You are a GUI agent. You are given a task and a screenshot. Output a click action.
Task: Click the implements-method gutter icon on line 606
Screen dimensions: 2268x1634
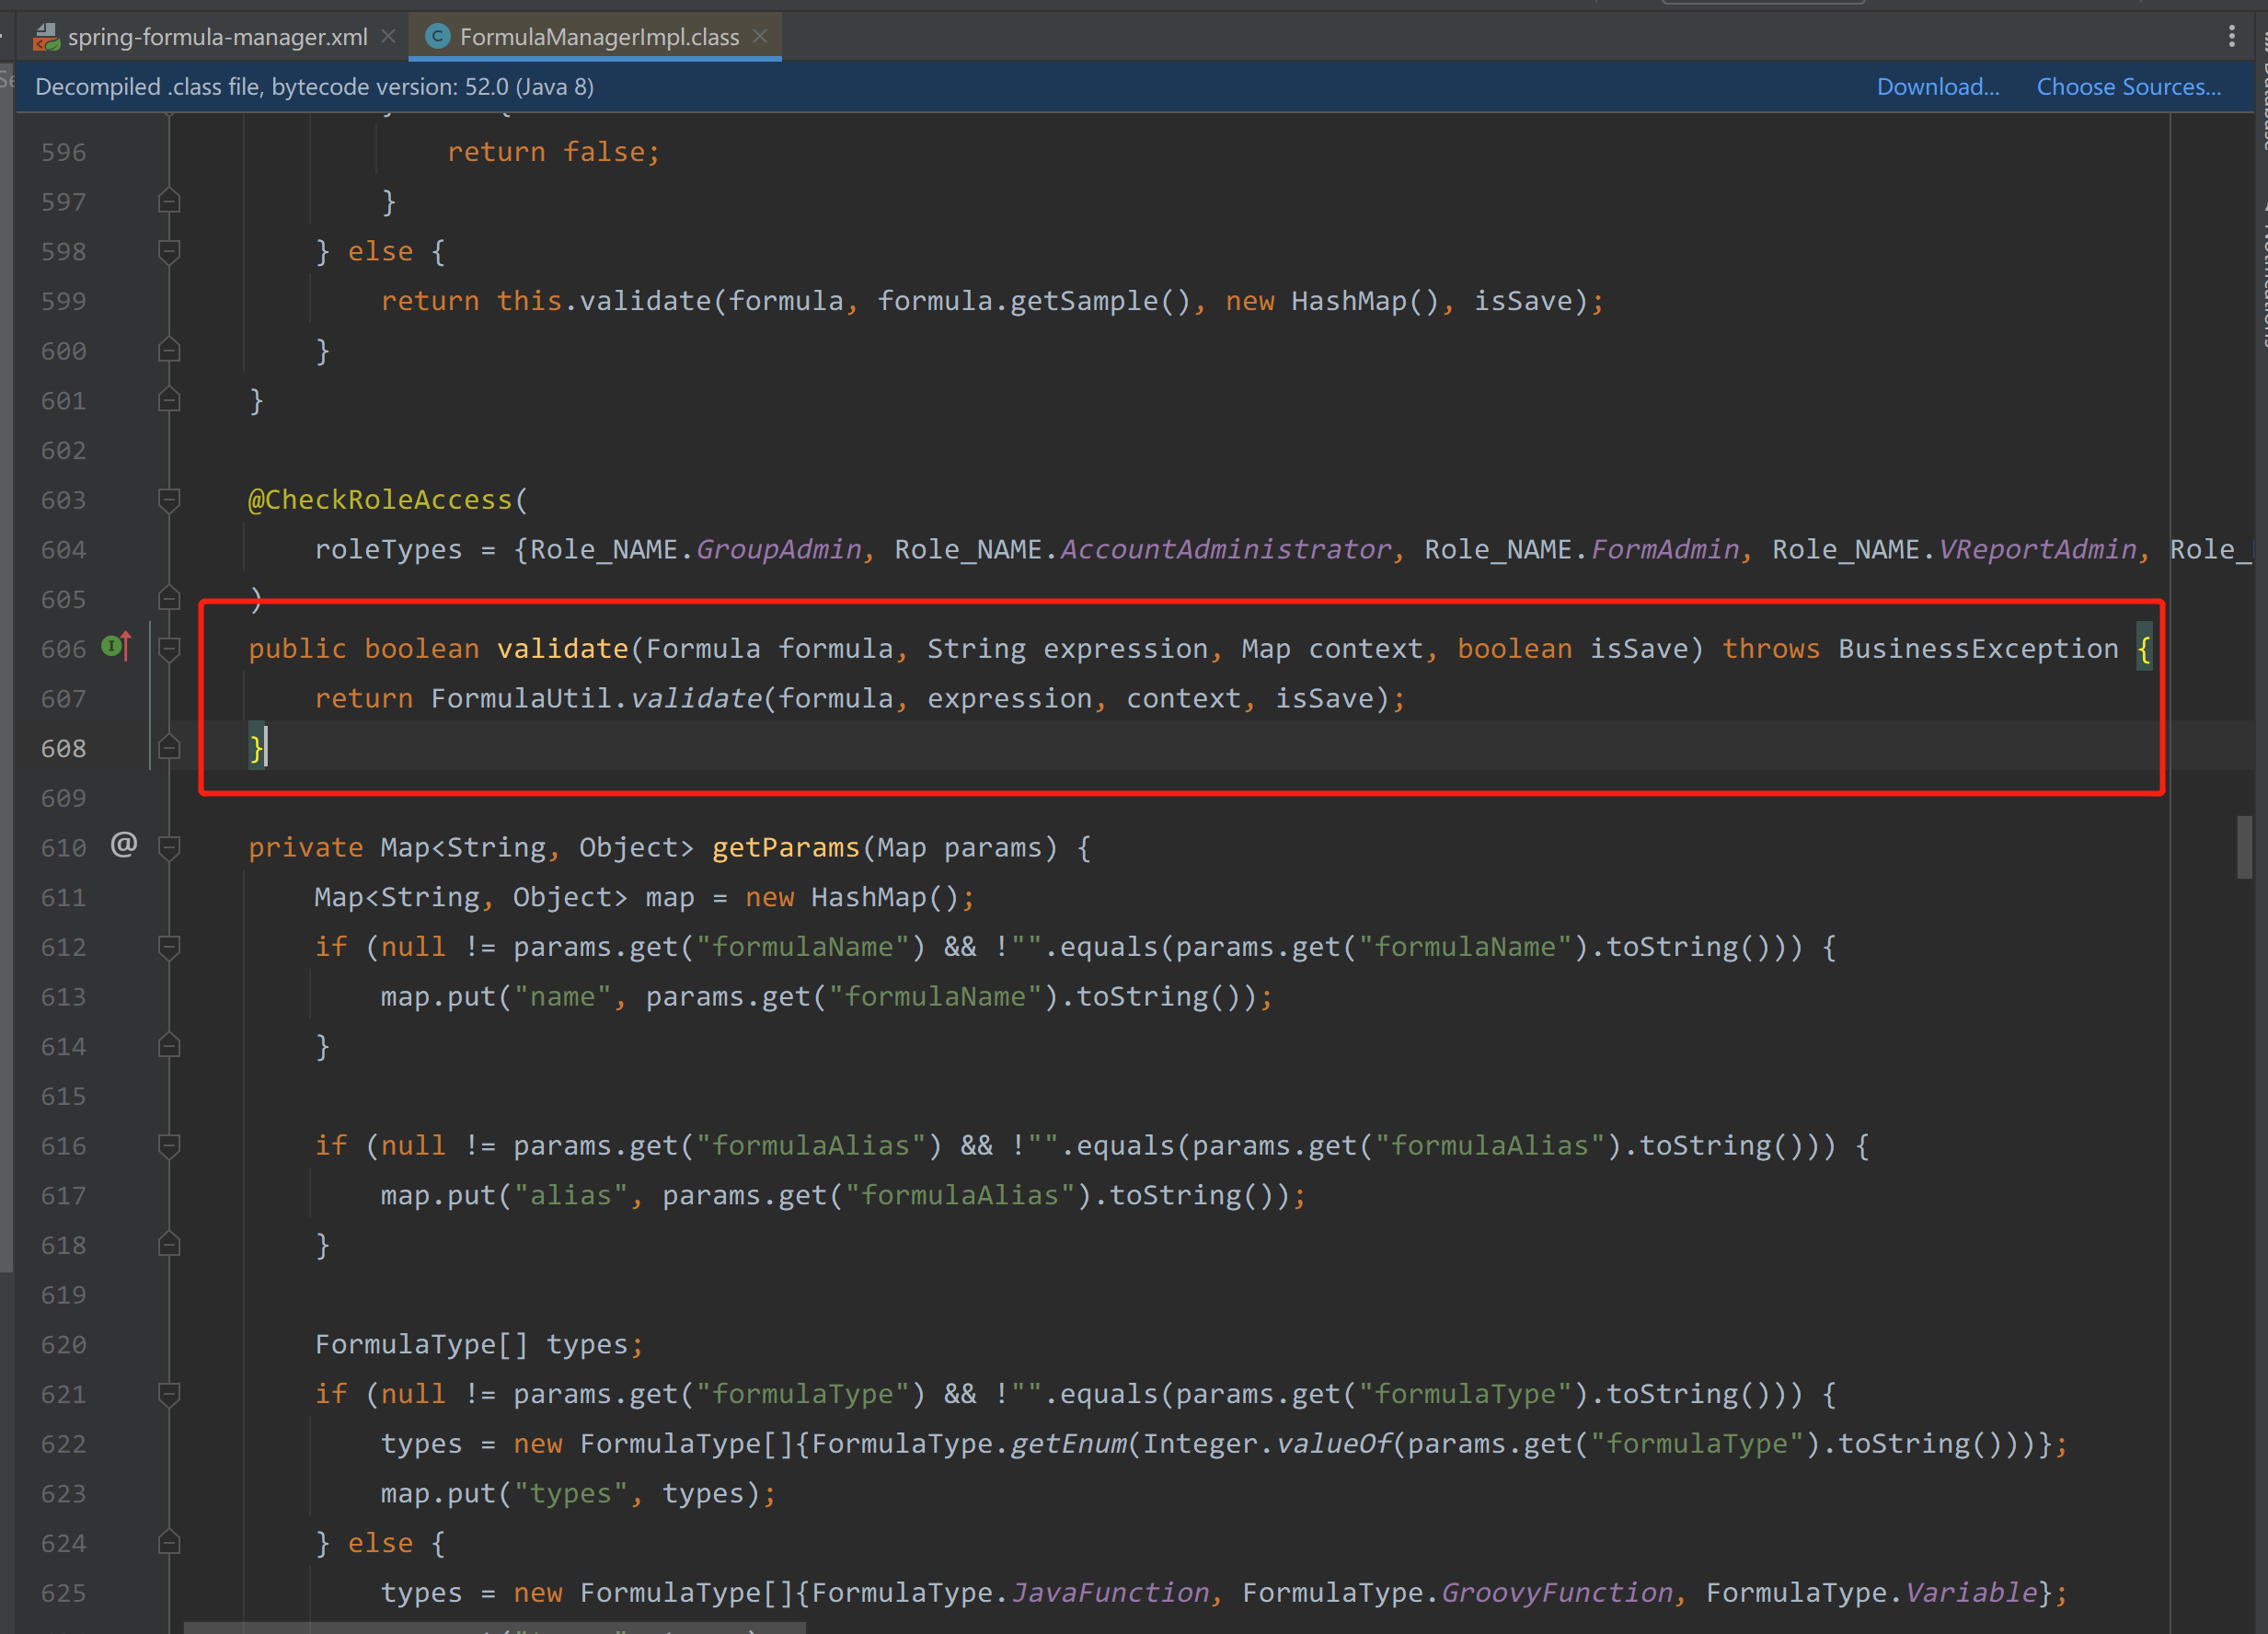click(x=116, y=647)
